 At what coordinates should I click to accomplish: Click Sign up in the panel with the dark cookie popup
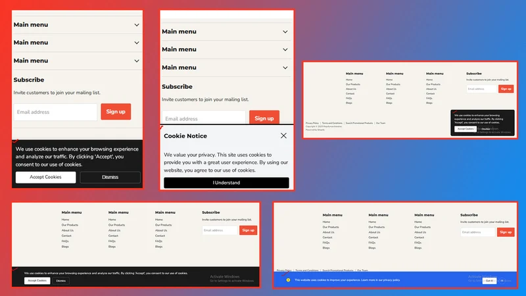pos(506,89)
